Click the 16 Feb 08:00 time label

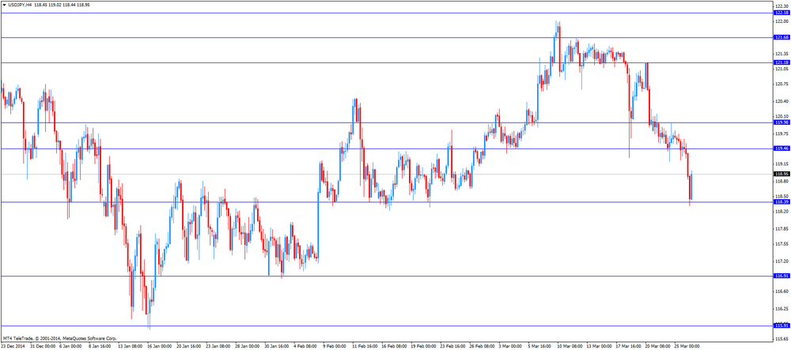[394, 347]
